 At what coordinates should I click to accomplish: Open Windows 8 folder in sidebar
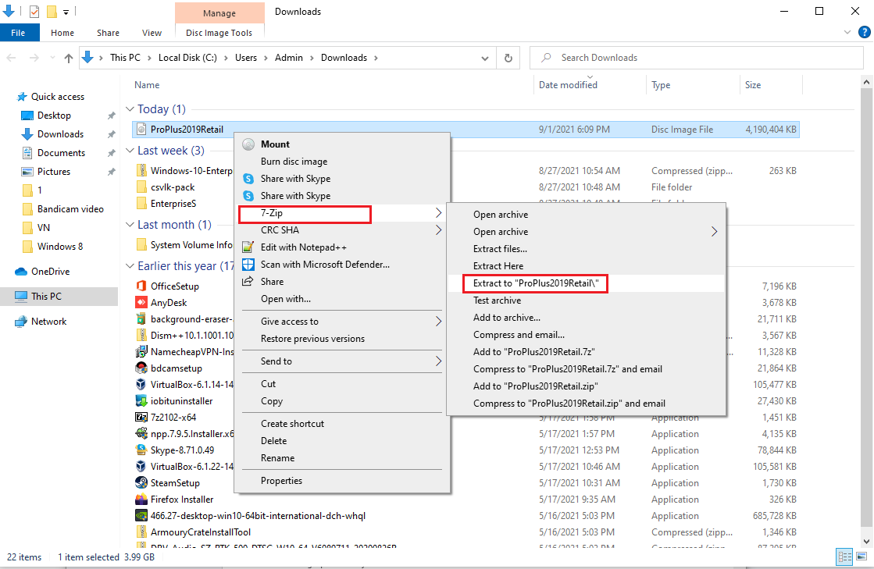click(x=59, y=247)
